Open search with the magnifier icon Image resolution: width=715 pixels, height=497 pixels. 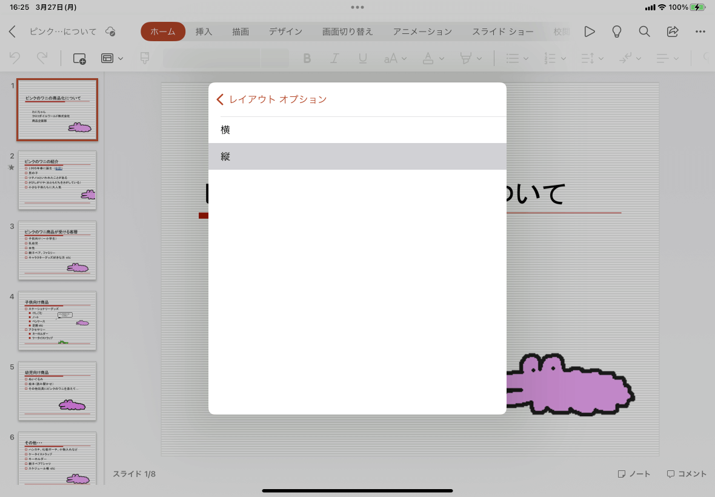tap(644, 32)
